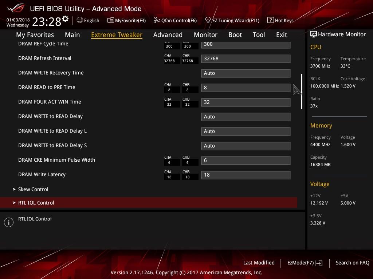The height and width of the screenshot is (279, 373).
Task: Switch to the Monitor tab
Action: pos(205,35)
